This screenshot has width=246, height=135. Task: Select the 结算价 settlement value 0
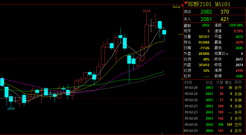click(x=242, y=54)
